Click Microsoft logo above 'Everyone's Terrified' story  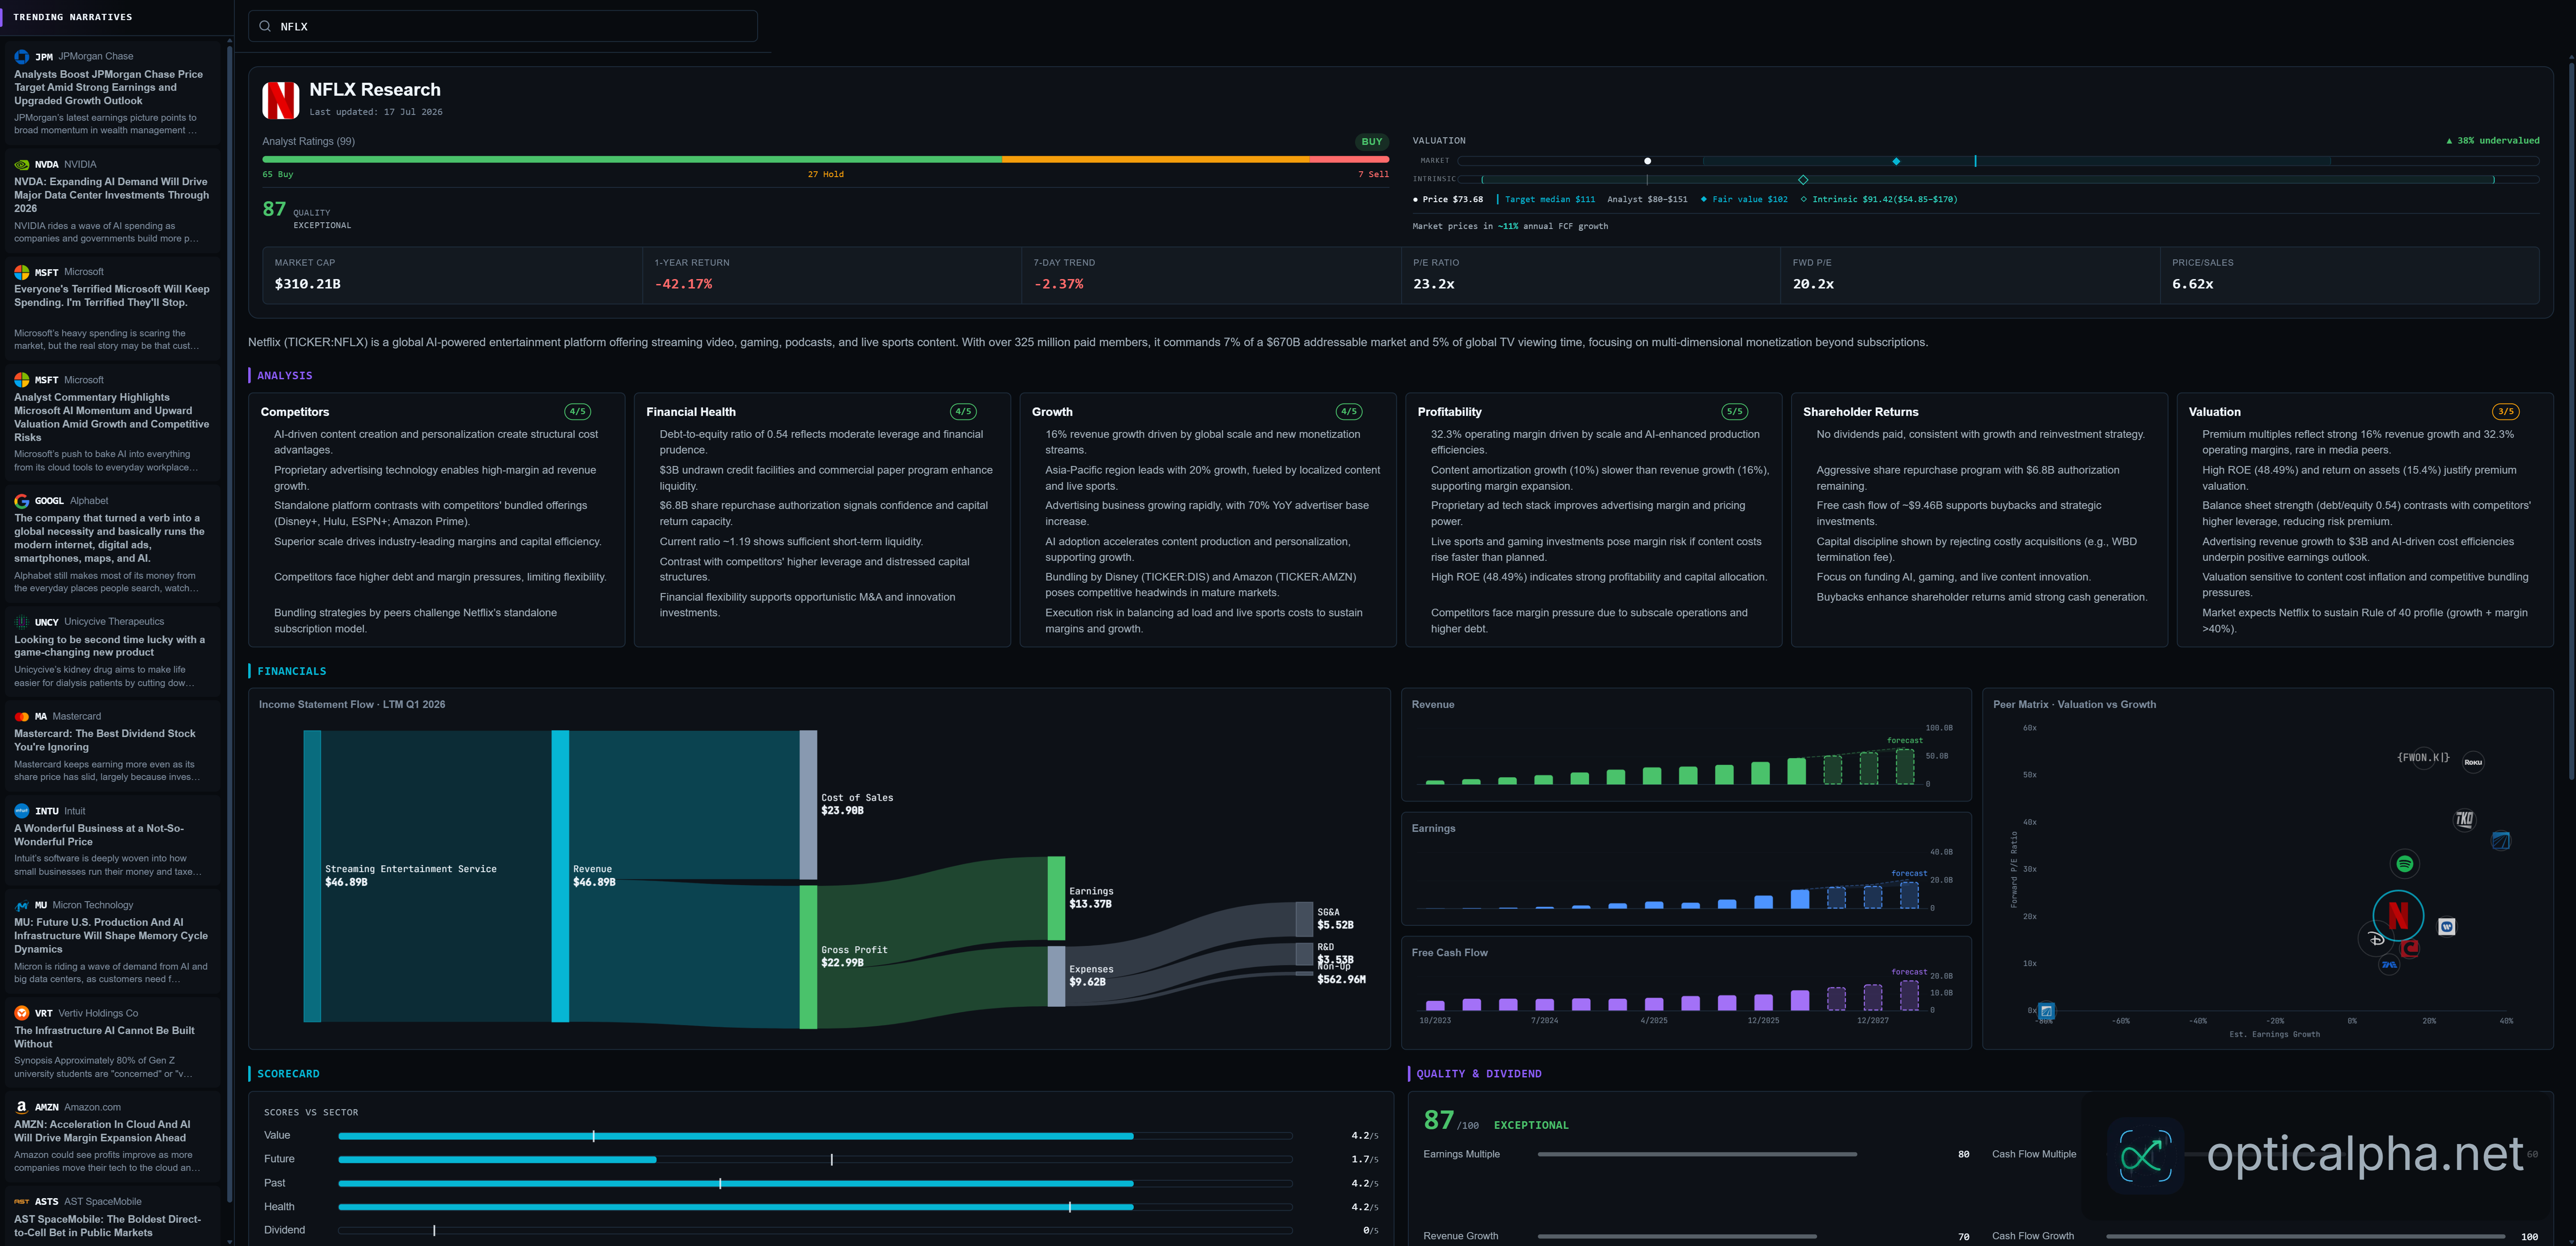pos(21,272)
